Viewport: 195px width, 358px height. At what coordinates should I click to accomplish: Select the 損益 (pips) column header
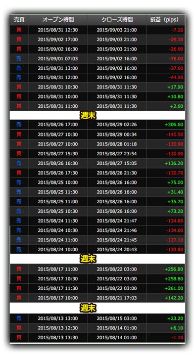164,20
